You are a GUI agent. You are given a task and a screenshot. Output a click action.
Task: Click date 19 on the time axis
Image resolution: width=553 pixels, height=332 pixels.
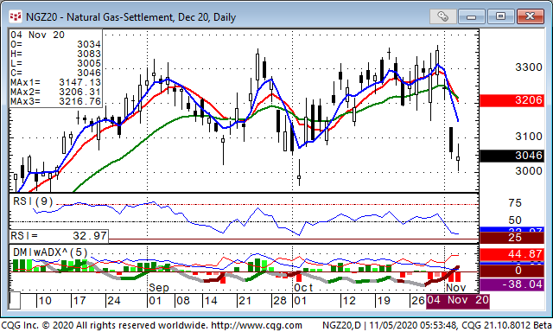[x=384, y=301]
